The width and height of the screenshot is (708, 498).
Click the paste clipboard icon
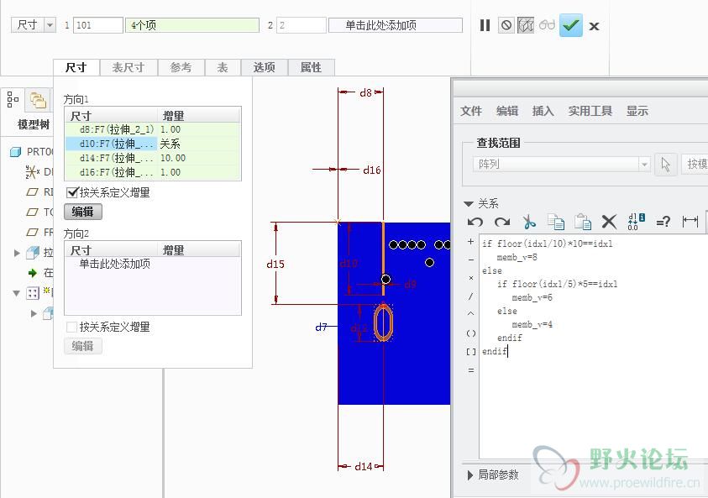click(x=583, y=222)
